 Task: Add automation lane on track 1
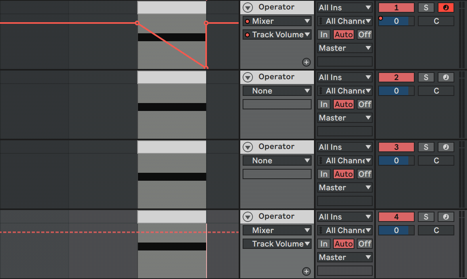(x=306, y=62)
